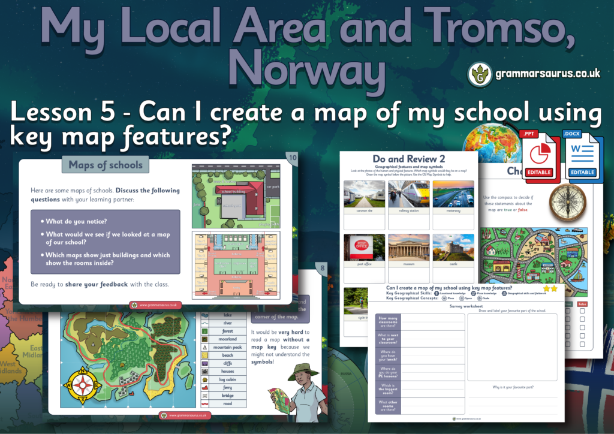Tick the second checkbox in the False column

[x=582, y=320]
